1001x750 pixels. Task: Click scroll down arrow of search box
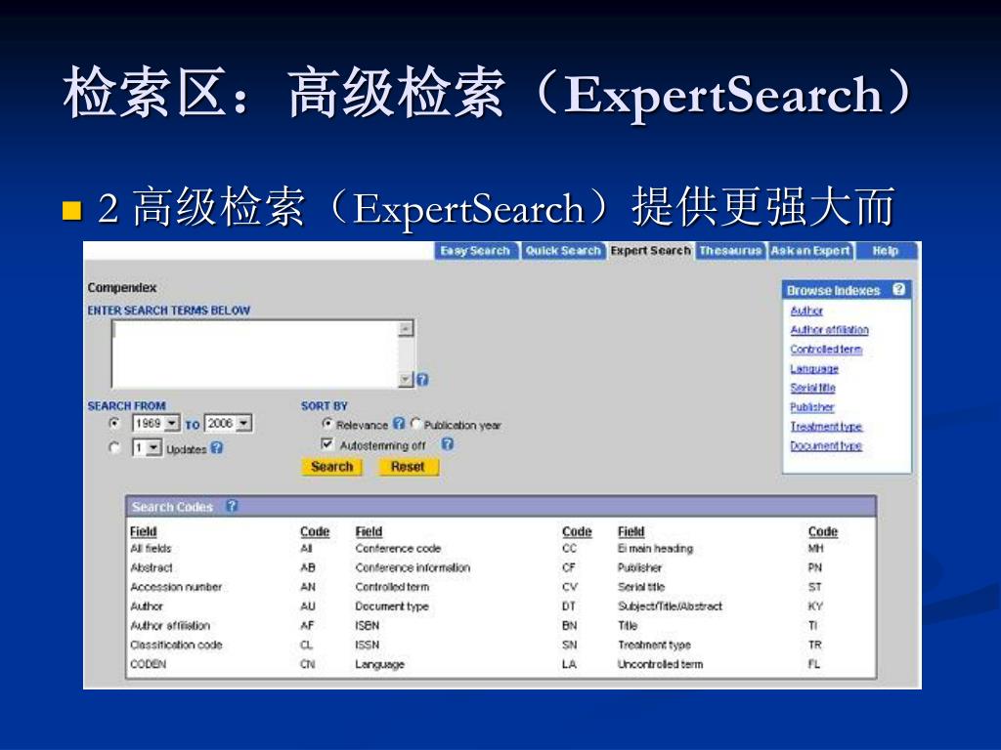406,380
